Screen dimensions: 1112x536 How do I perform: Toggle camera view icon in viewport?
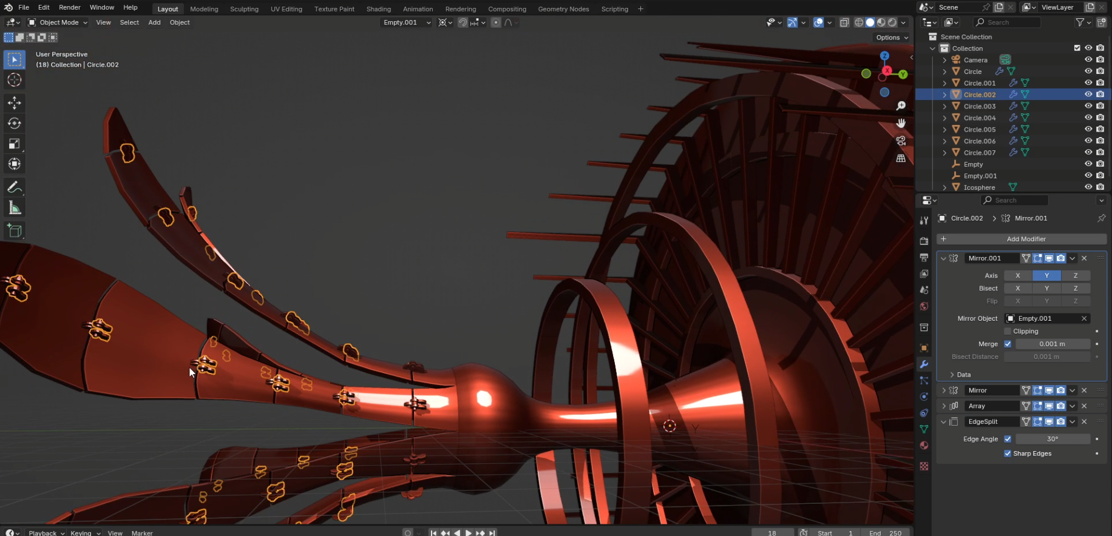click(901, 141)
